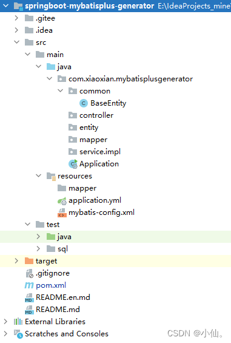Click the controller package icon
This screenshot has width=231, height=343.
click(x=73, y=115)
